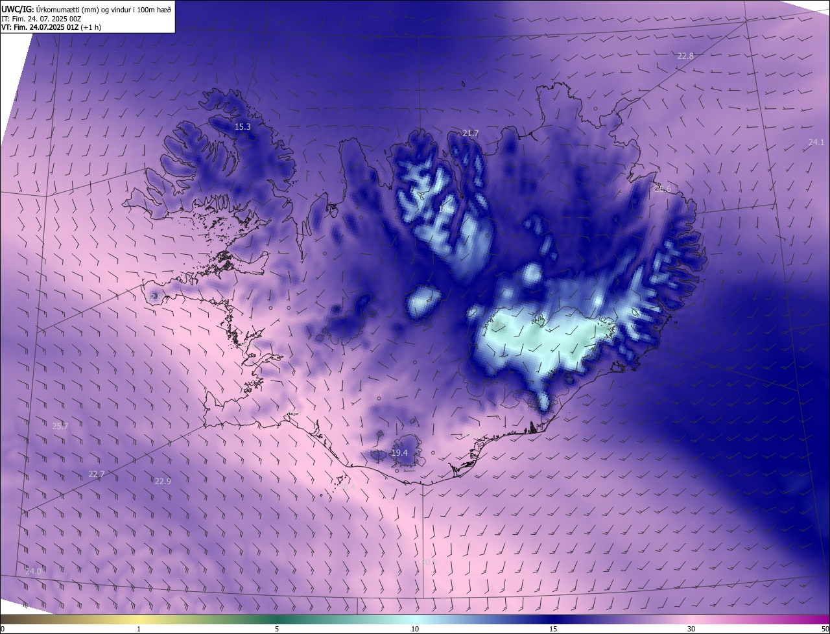The image size is (830, 634).
Task: Click the 22.7 value in the southwest sea
Action: coord(97,475)
